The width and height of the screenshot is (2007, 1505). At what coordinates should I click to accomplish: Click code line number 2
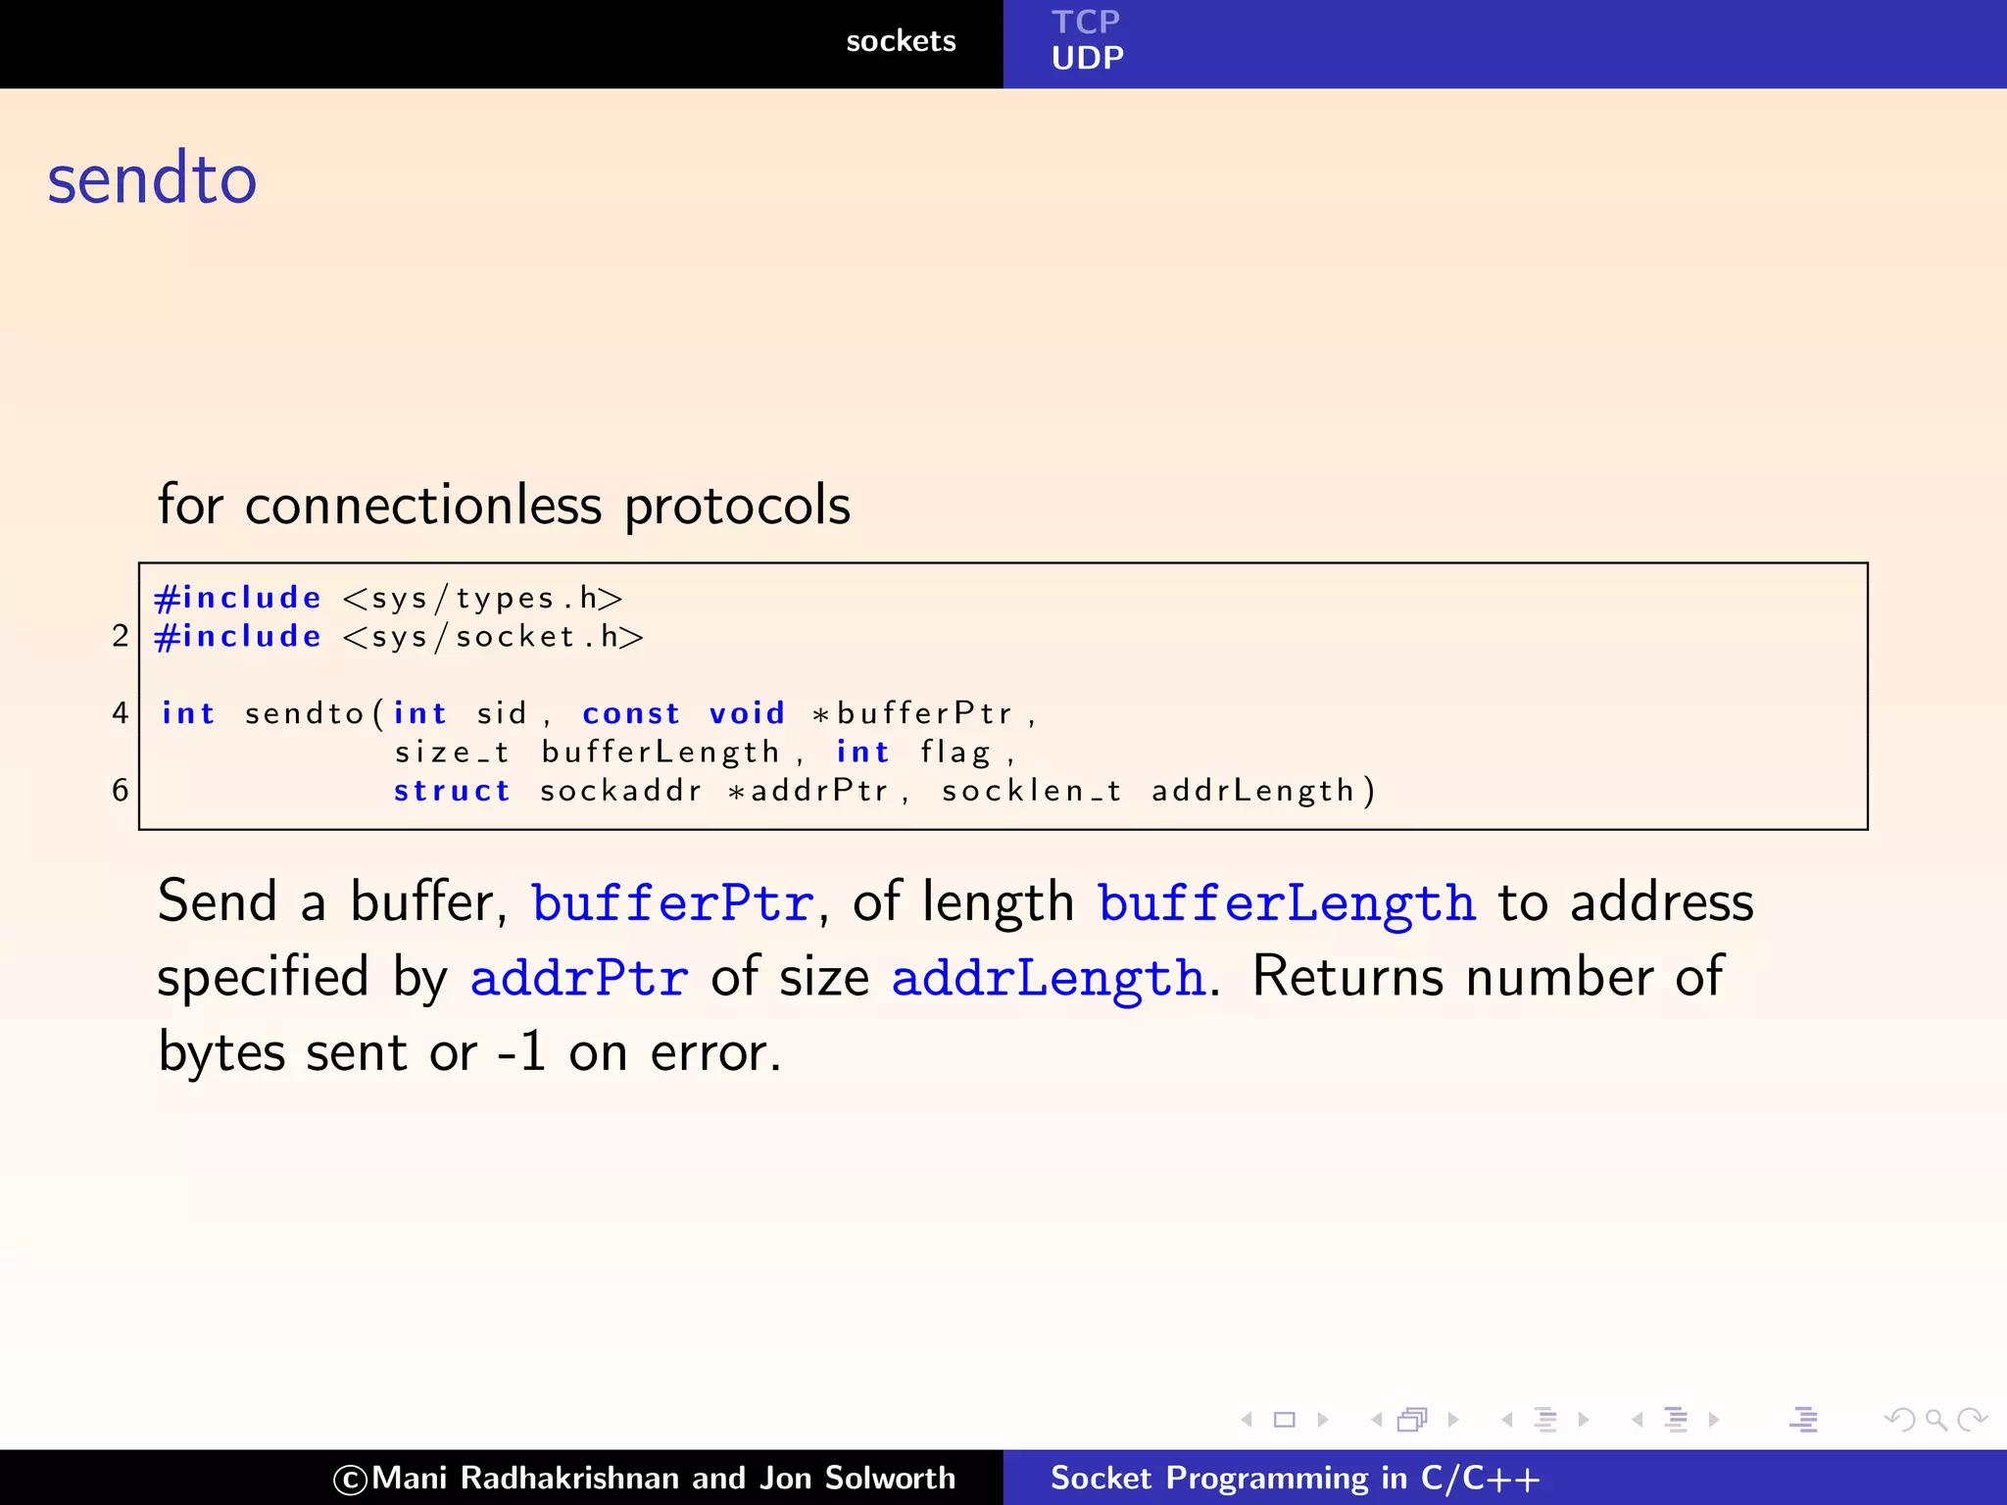coord(121,636)
